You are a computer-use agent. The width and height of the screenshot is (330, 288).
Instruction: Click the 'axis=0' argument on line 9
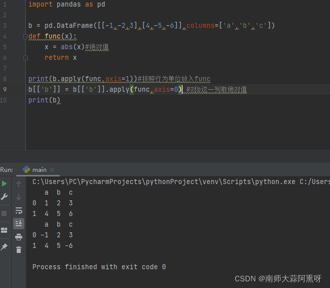166,89
